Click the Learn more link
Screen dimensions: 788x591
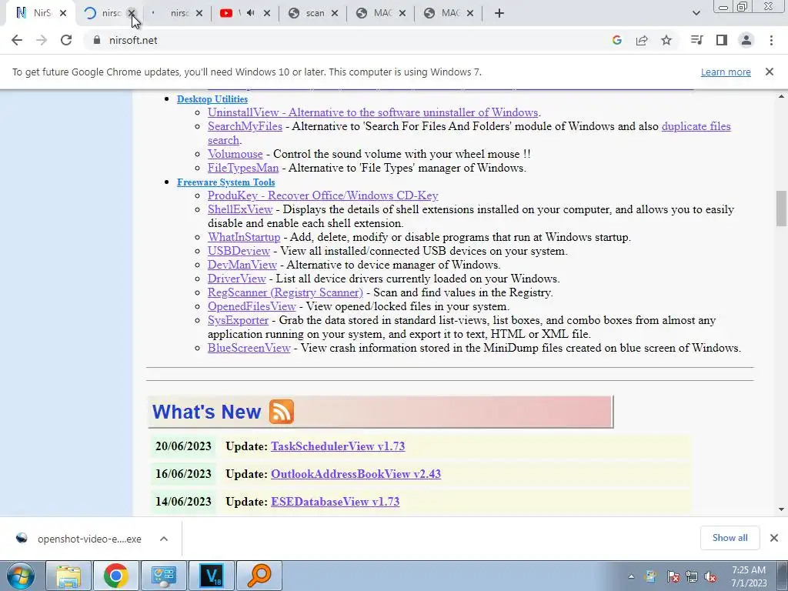point(726,72)
